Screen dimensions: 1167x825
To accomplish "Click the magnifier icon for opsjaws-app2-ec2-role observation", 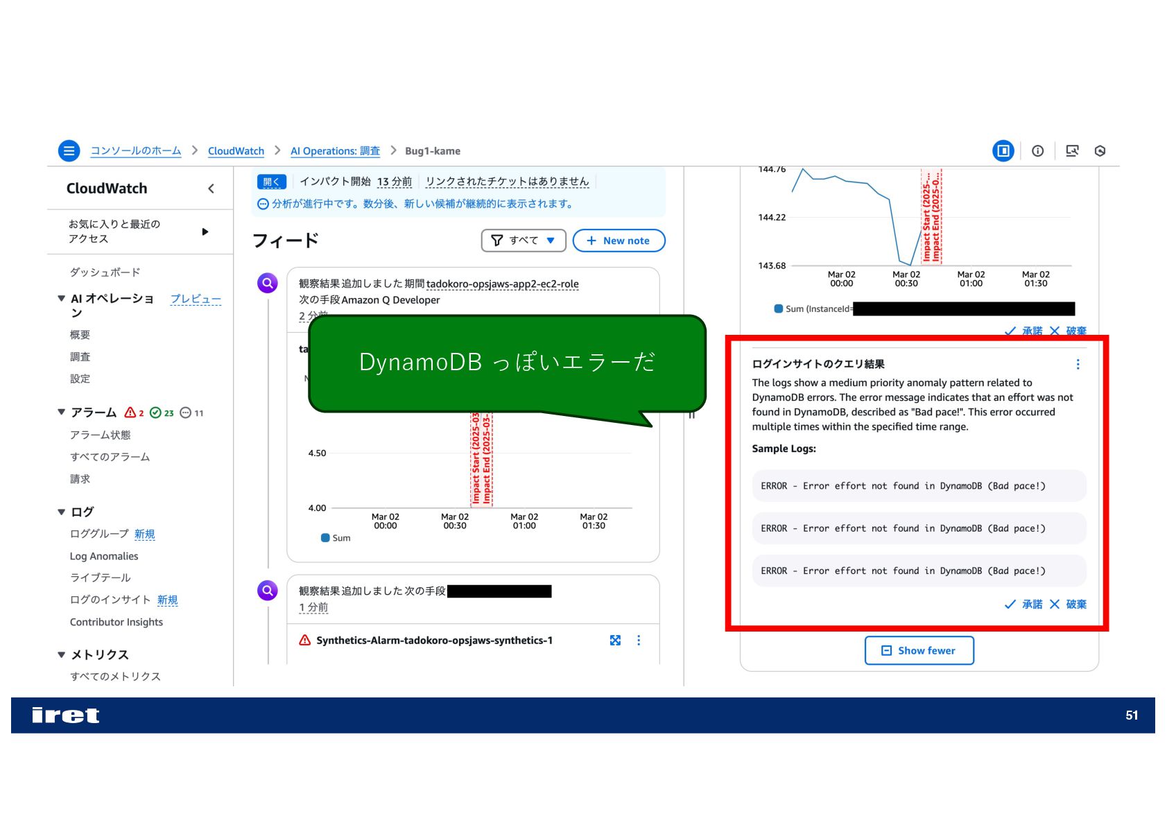I will (267, 283).
